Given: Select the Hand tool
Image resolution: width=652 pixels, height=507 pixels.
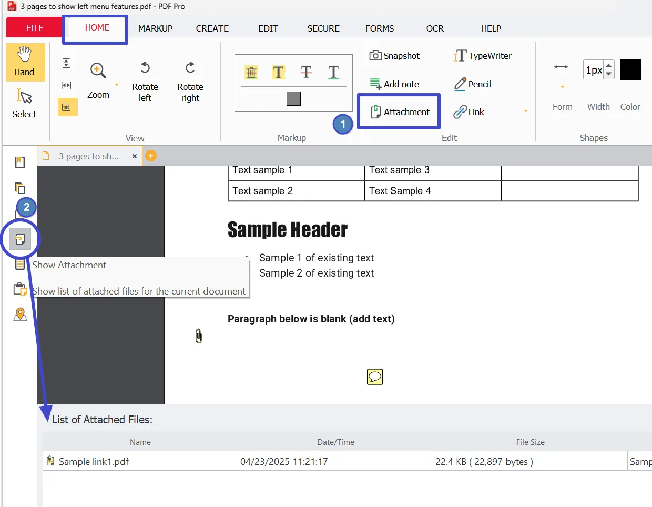Looking at the screenshot, I should click(25, 62).
